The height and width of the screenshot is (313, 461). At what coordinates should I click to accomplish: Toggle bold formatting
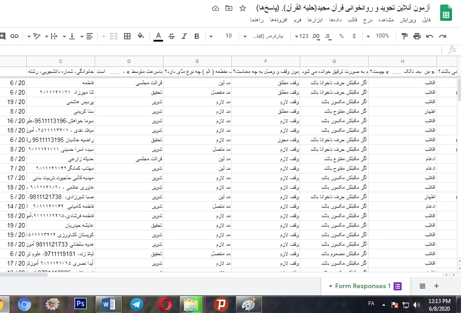197,36
